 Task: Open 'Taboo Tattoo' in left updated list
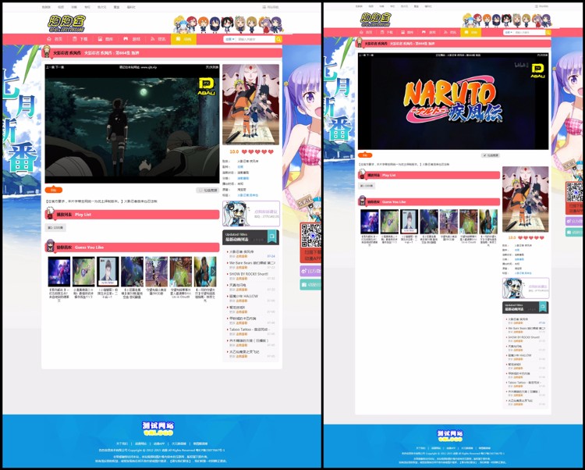[x=250, y=329]
